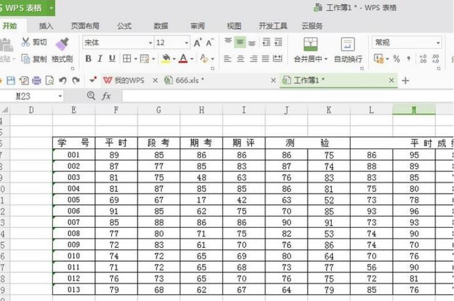Open the font color dropdown arrow
The width and height of the screenshot is (454, 301).
(x=192, y=59)
